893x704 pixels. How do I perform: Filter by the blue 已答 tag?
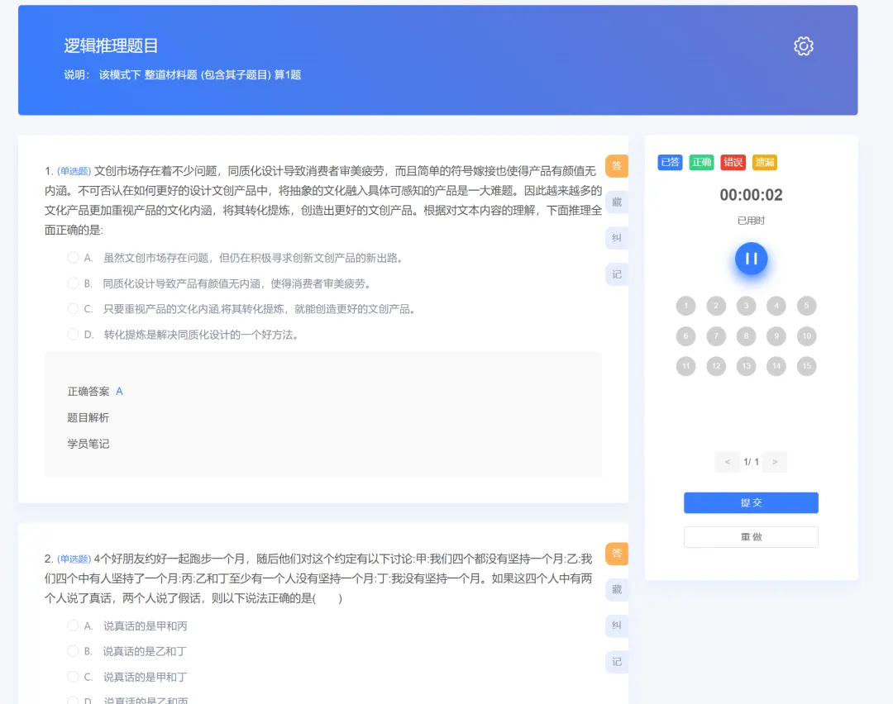(x=670, y=163)
